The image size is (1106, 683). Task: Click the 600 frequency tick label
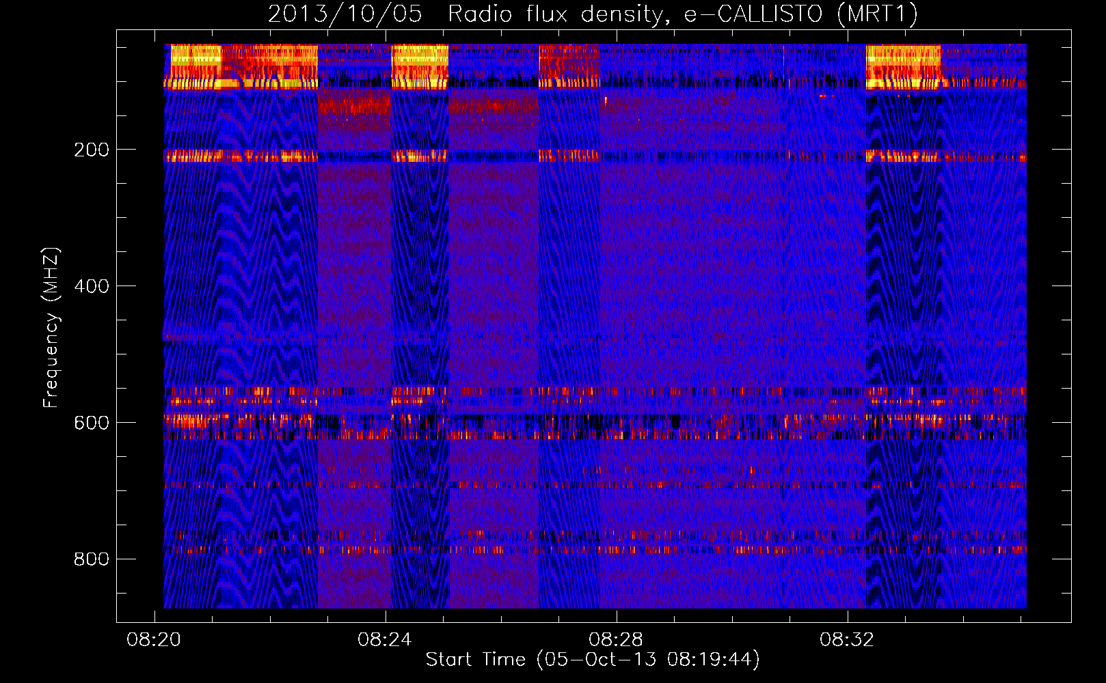point(92,423)
